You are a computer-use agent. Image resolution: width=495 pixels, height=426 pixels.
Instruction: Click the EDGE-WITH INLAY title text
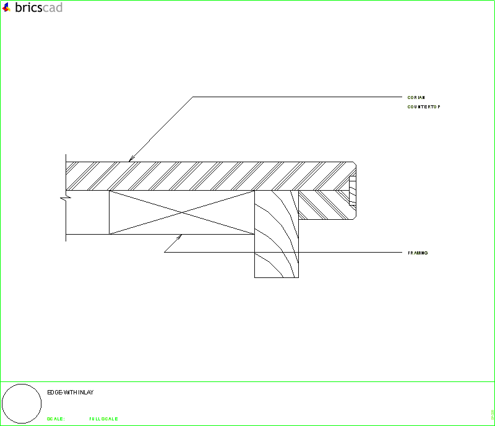(x=70, y=391)
